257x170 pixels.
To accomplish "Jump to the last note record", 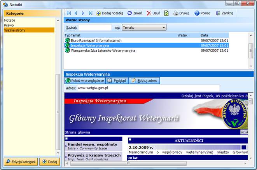I will 91,13.
